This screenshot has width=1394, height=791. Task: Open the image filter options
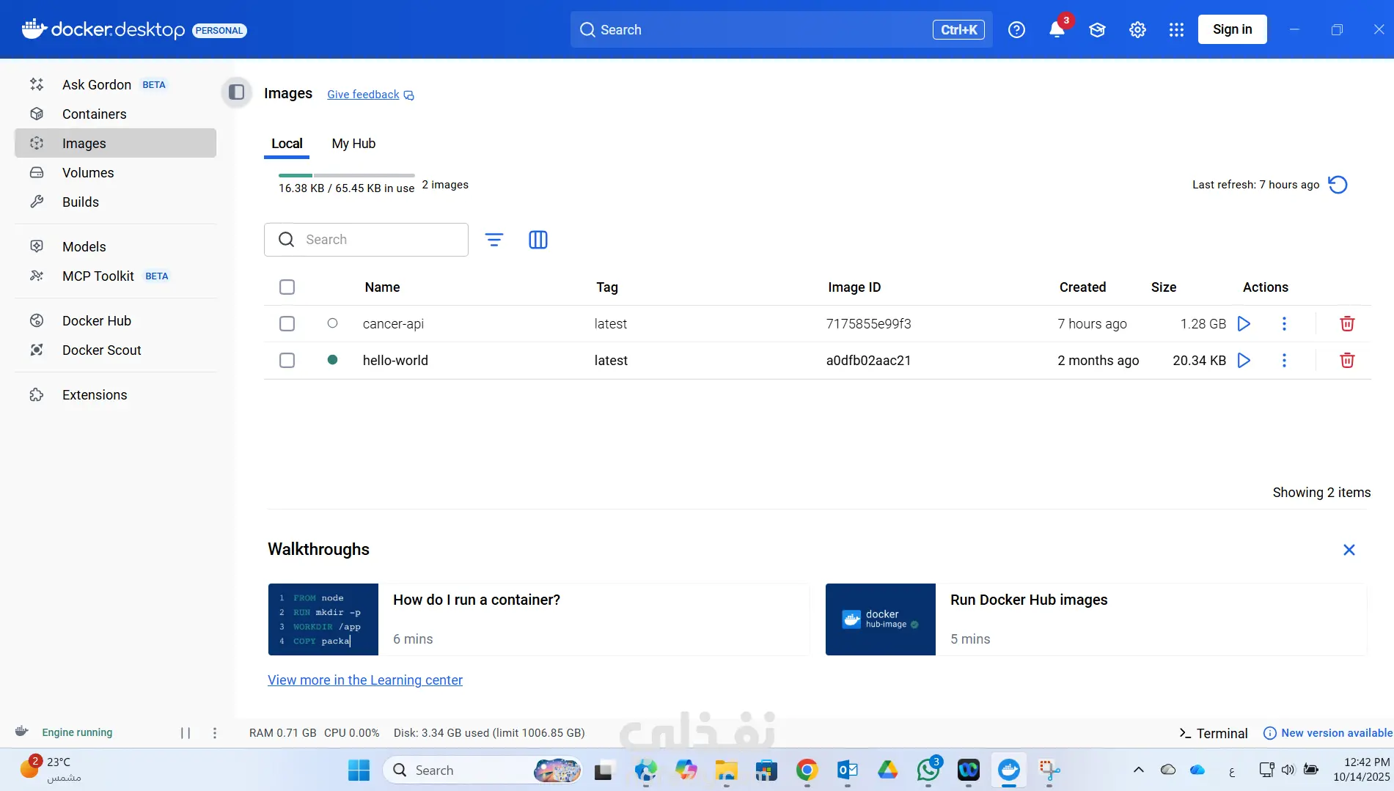coord(494,240)
